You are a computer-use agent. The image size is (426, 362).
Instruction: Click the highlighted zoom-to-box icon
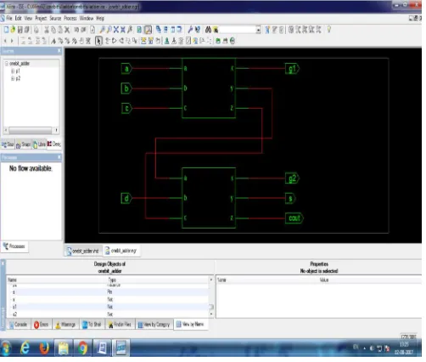tap(148, 30)
